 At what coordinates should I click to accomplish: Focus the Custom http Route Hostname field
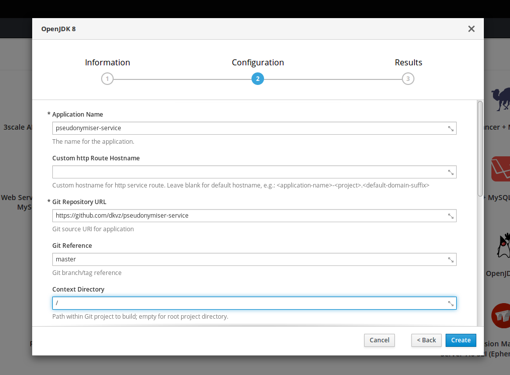(249, 172)
